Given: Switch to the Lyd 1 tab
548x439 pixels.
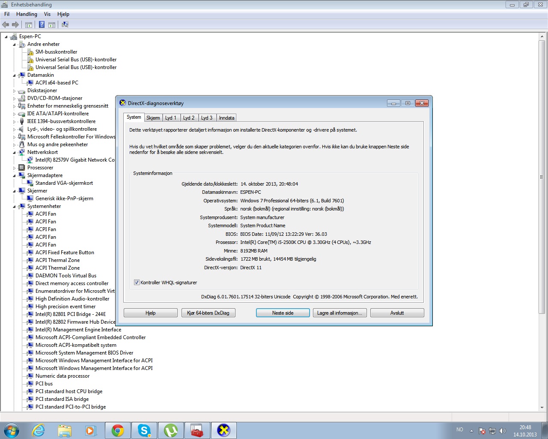Looking at the screenshot, I should 171,118.
